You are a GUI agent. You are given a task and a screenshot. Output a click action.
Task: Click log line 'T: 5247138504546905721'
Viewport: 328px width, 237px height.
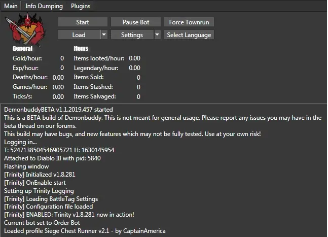(x=59, y=150)
